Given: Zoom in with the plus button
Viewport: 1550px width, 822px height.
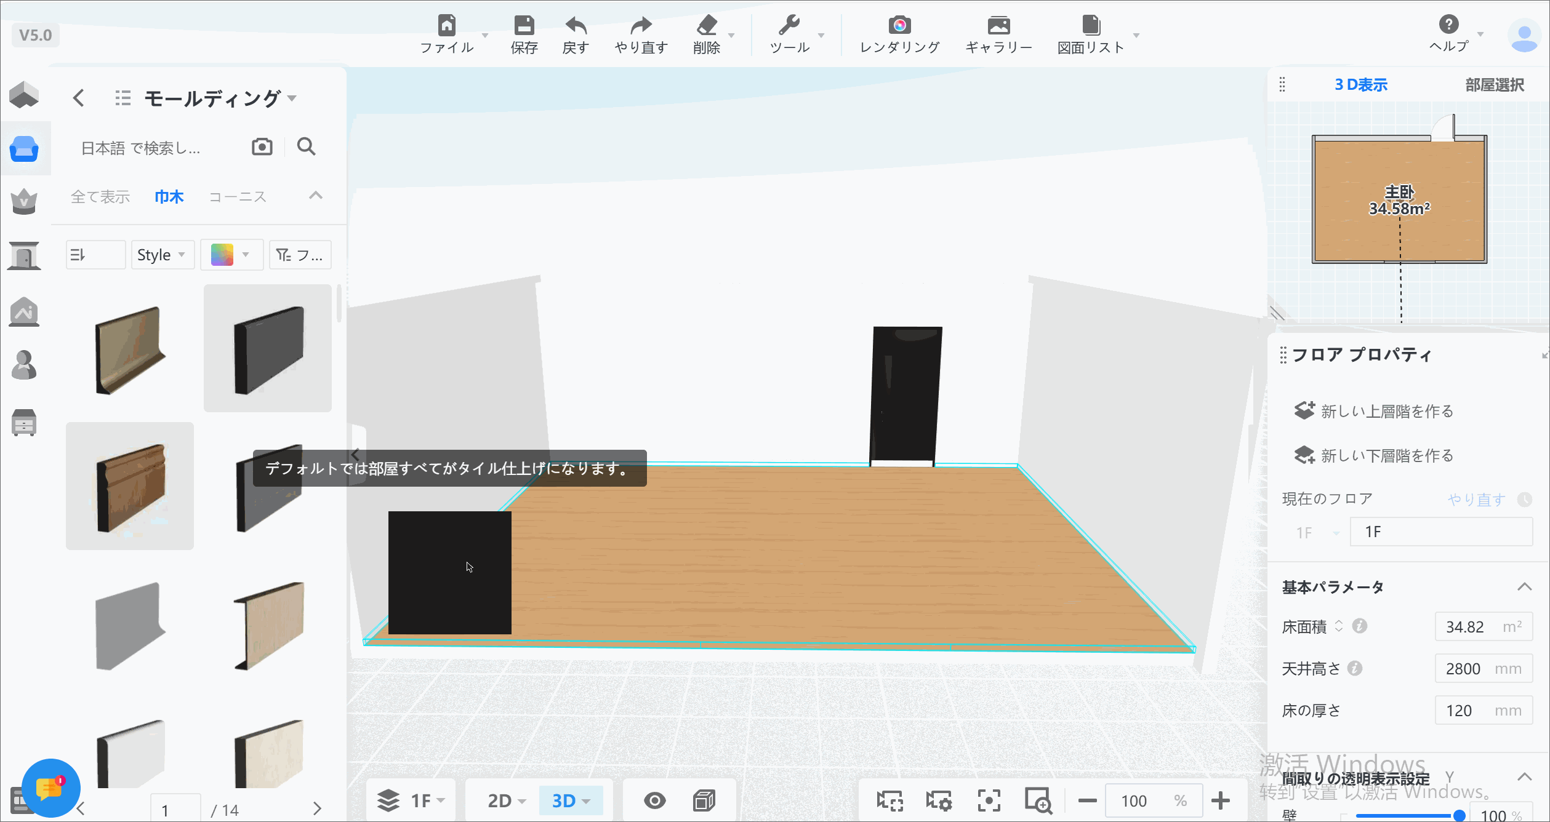Looking at the screenshot, I should 1220,800.
